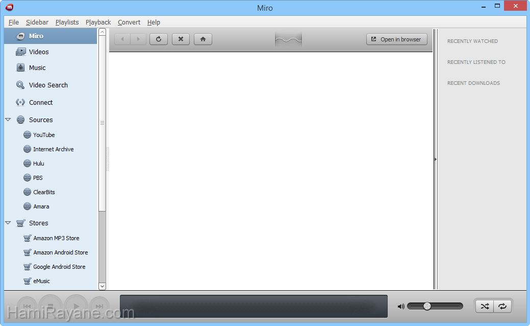The image size is (530, 326).
Task: Click the cart icon beside eMusic
Action: (28, 281)
